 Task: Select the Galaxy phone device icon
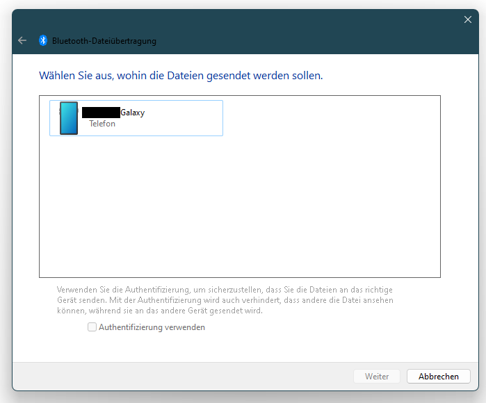(69, 118)
